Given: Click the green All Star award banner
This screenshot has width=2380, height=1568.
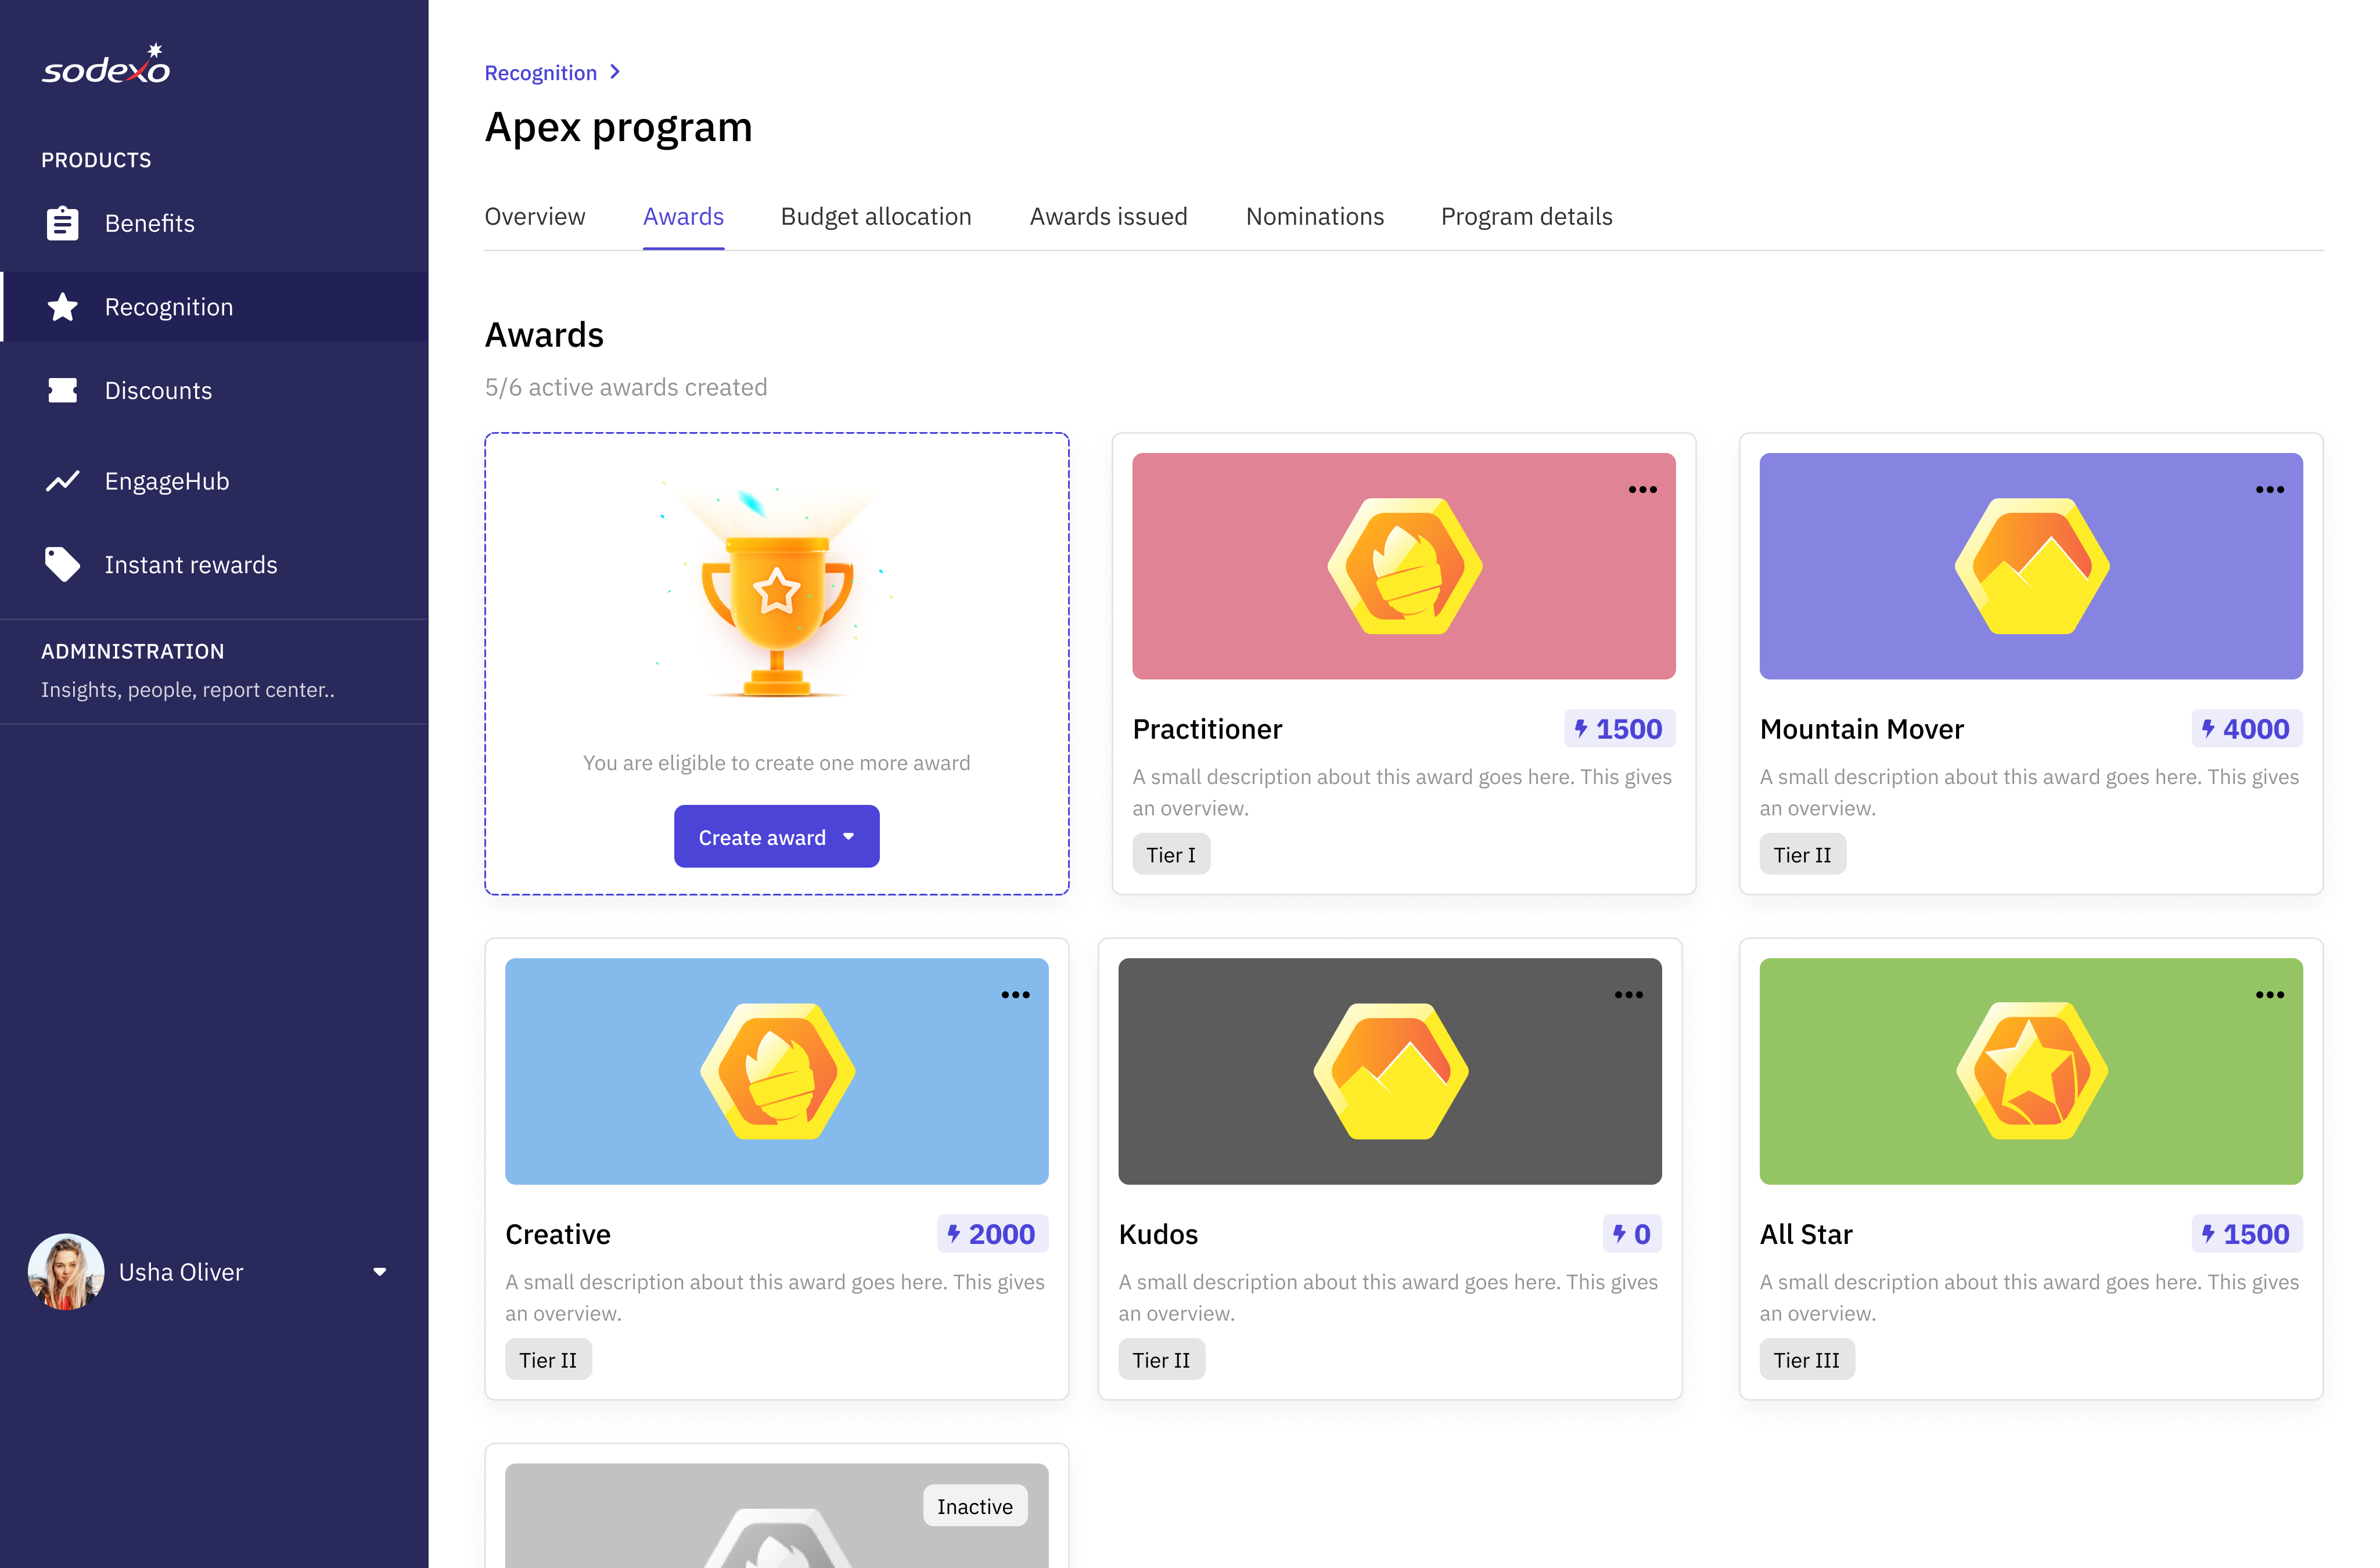Looking at the screenshot, I should (2030, 1071).
